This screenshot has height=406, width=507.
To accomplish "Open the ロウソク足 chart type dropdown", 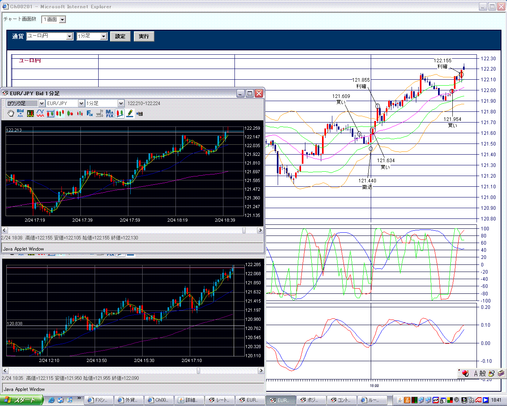I will click(25, 103).
